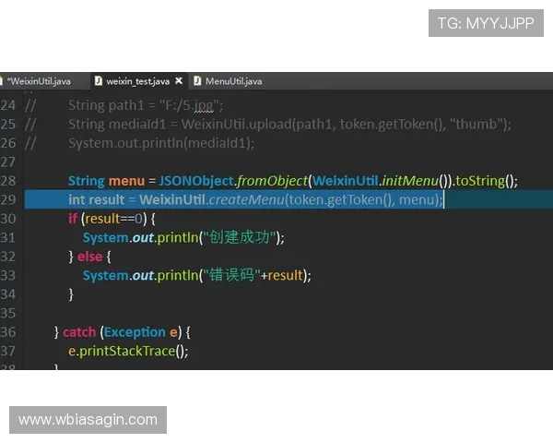Click the Java file icon on weixin_test.java tab
The width and height of the screenshot is (553, 443).
coord(98,81)
